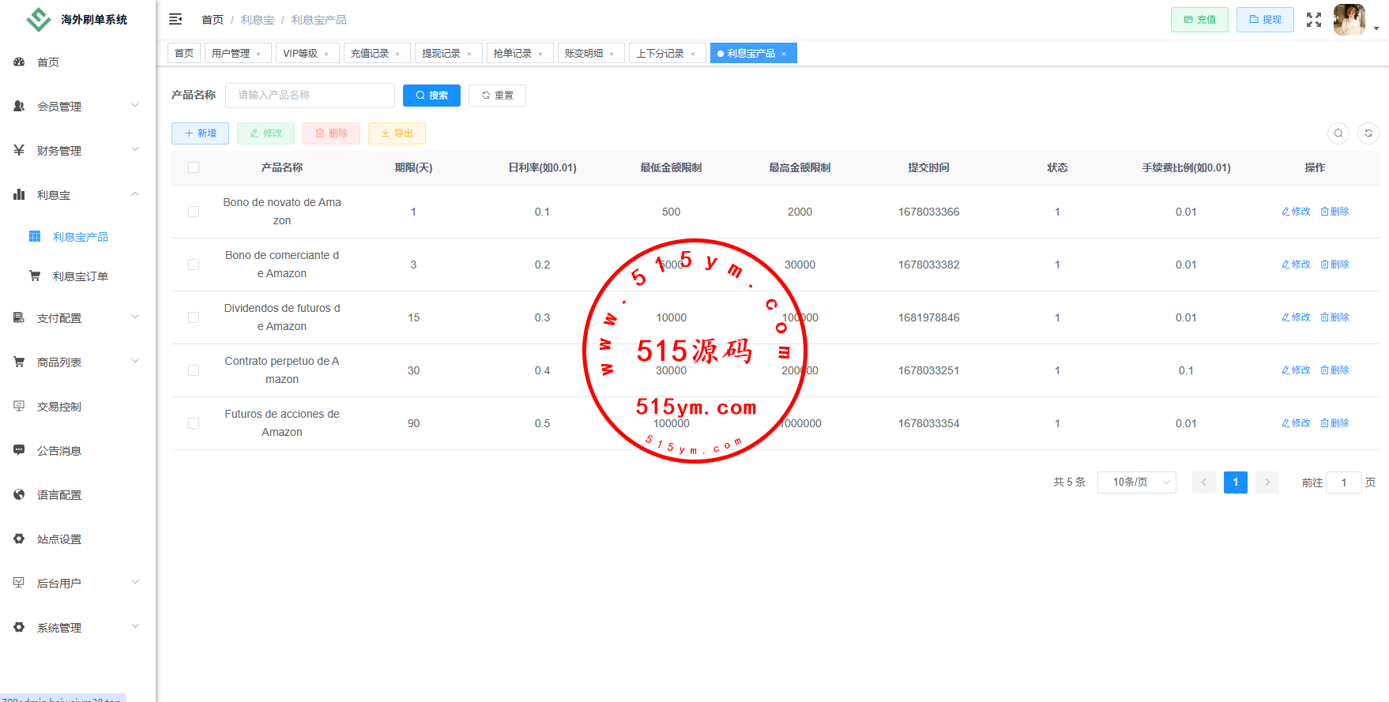Click the round search toggle icon
The image size is (1389, 702).
coord(1338,133)
